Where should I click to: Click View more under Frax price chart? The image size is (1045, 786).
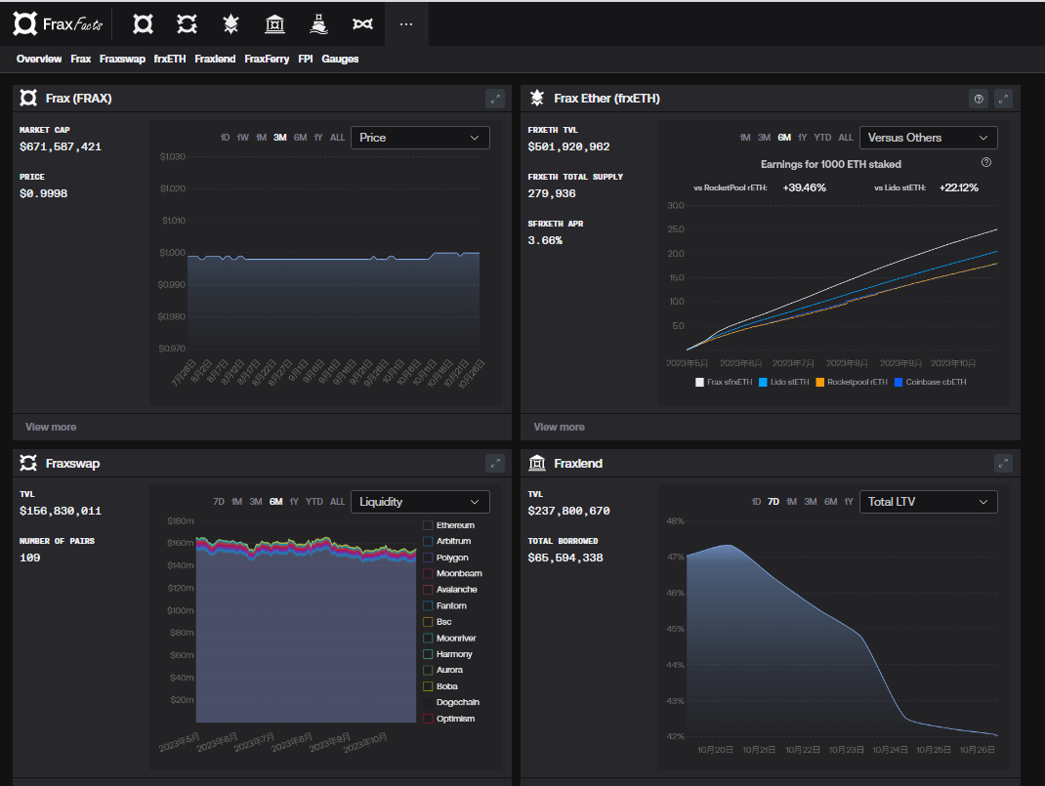[x=51, y=427]
